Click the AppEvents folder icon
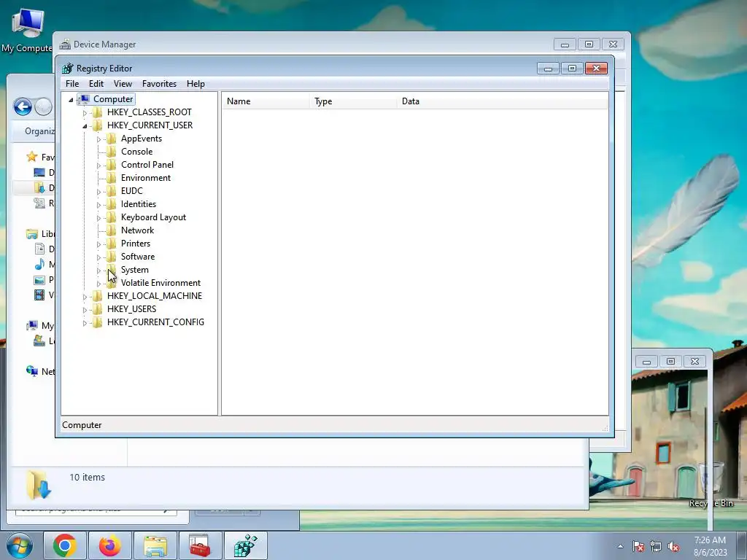 (111, 139)
